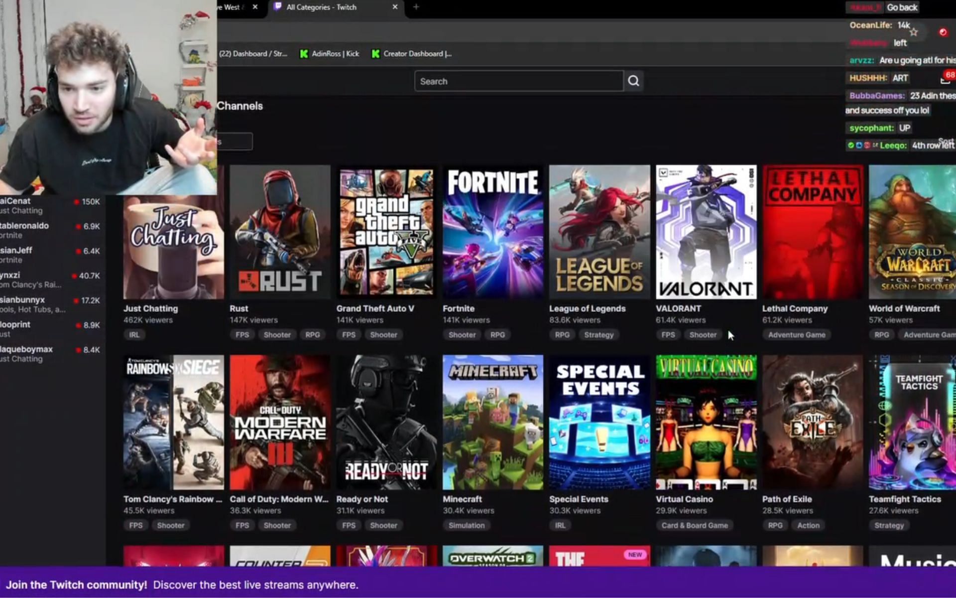Screen dimensions: 956x598
Task: Click the Shooter tag under Grand Theft Auto V
Action: [x=383, y=335]
